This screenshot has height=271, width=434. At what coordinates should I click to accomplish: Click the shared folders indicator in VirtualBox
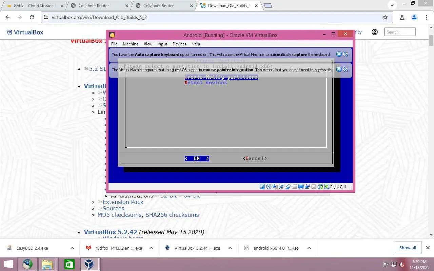tap(294, 186)
